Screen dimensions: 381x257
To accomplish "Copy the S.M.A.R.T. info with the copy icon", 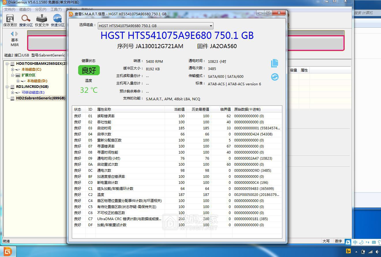I will tap(275, 63).
